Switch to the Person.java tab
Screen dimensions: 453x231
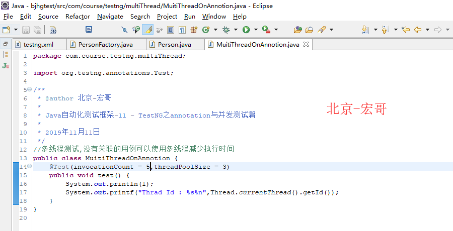[x=175, y=44]
